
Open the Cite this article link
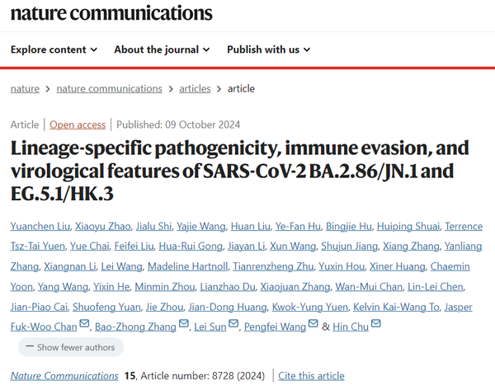(311, 376)
